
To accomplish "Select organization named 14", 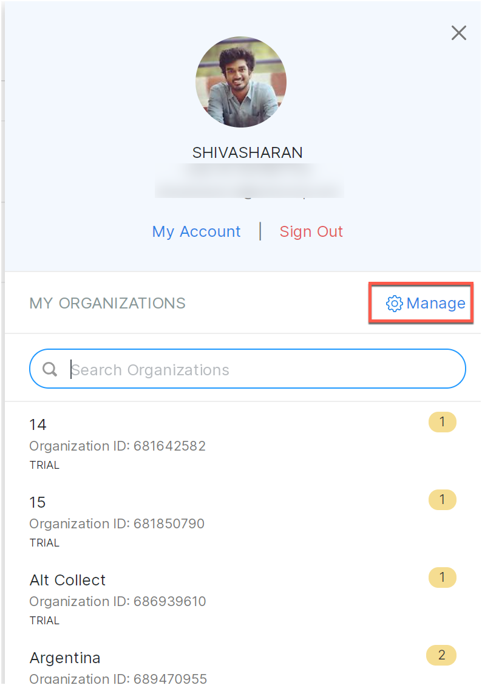I will pos(38,424).
